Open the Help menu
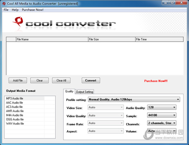Image resolution: width=189 pixels, height=145 pixels. coord(15,10)
